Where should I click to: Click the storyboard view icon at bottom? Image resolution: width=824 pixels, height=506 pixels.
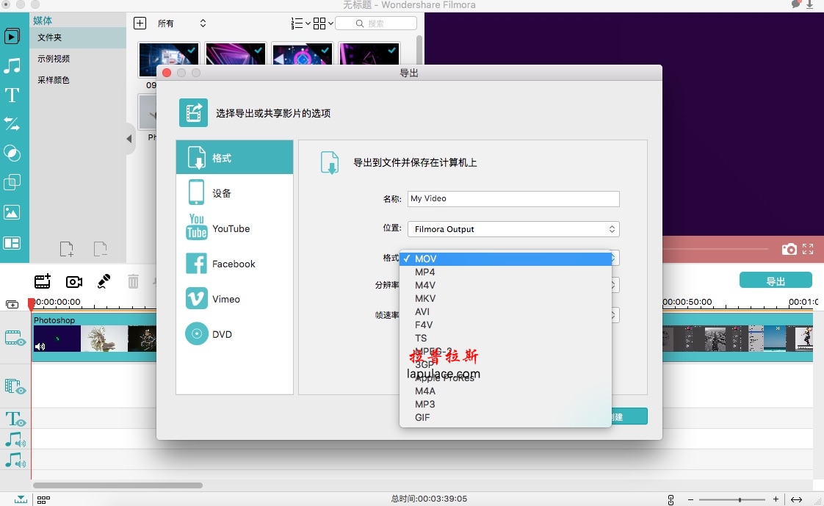[43, 499]
